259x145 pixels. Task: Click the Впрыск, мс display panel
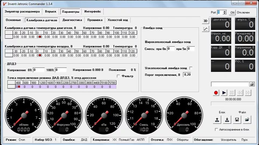(x=221, y=38)
